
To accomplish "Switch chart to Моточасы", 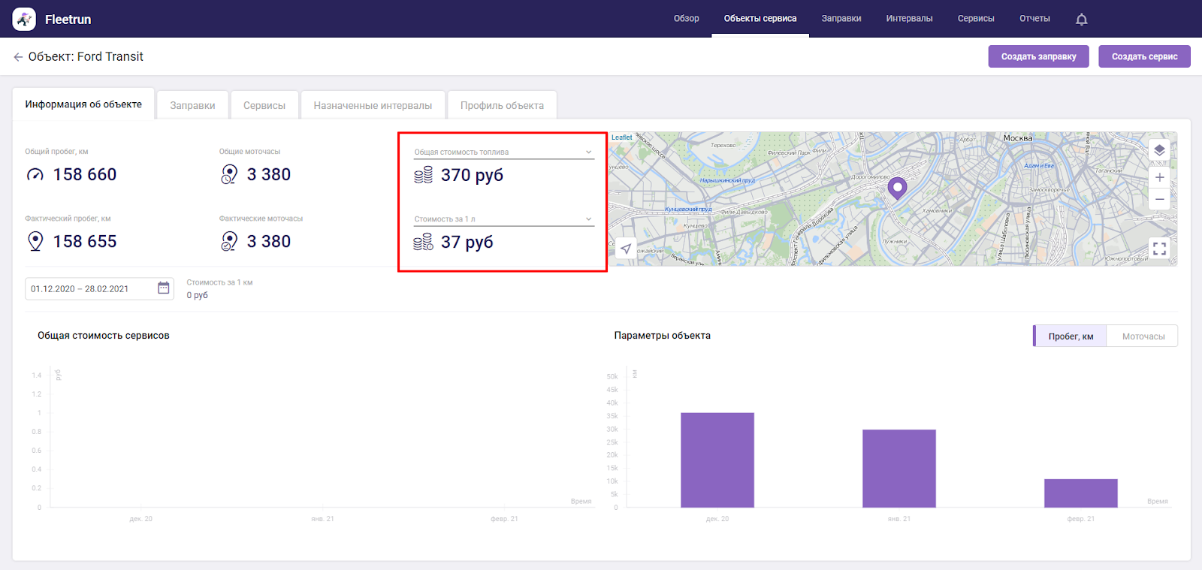I will 1143,336.
